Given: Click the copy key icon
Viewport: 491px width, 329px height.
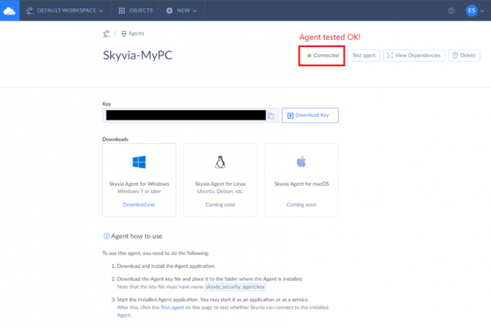Looking at the screenshot, I should coord(271,116).
